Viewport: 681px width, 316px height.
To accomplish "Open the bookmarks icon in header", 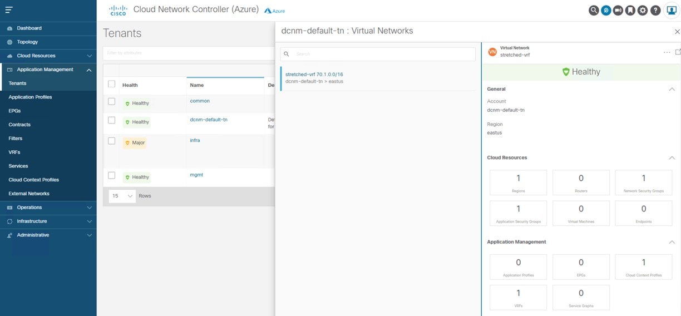I will click(630, 10).
